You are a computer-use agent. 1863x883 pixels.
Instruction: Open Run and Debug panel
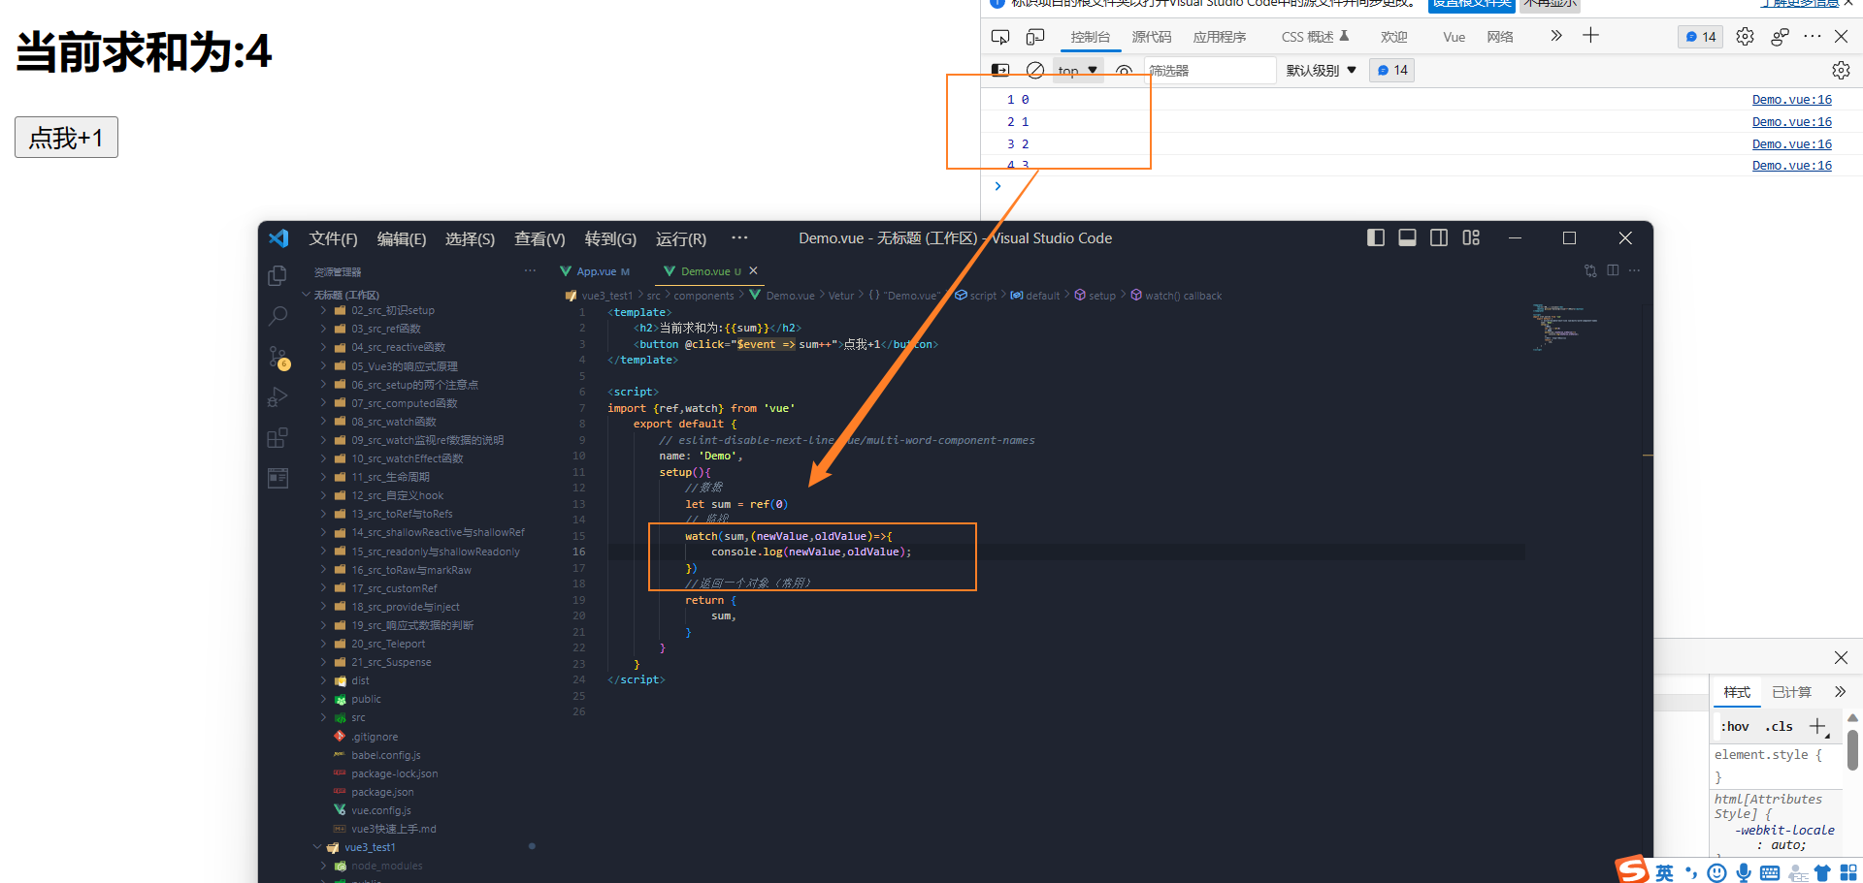278,398
